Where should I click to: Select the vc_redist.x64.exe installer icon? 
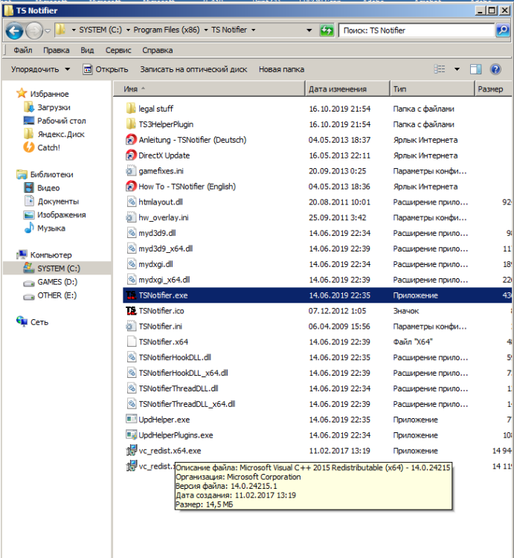[131, 450]
